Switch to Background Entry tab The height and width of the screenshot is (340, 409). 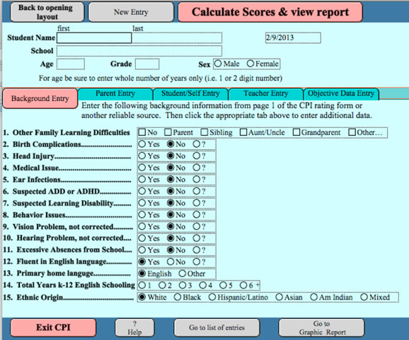[40, 98]
